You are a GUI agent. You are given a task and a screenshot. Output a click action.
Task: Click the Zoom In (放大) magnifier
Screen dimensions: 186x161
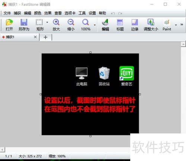tap(56, 22)
